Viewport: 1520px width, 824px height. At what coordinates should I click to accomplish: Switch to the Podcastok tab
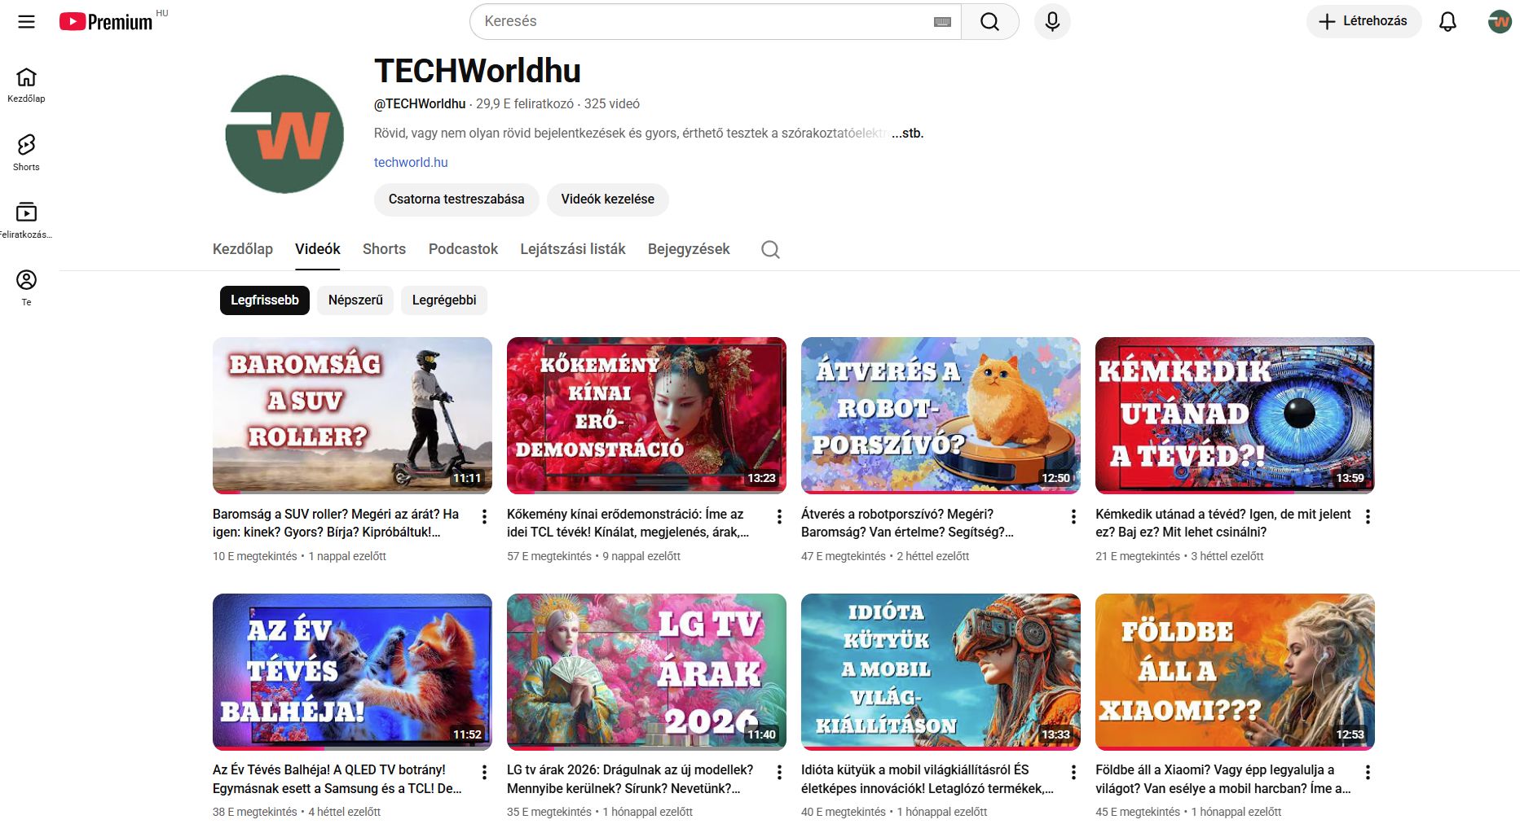tap(463, 249)
